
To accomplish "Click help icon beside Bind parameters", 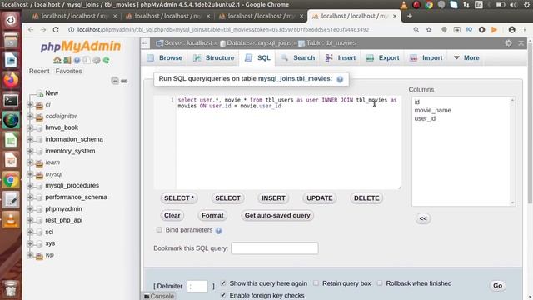I will (218, 231).
